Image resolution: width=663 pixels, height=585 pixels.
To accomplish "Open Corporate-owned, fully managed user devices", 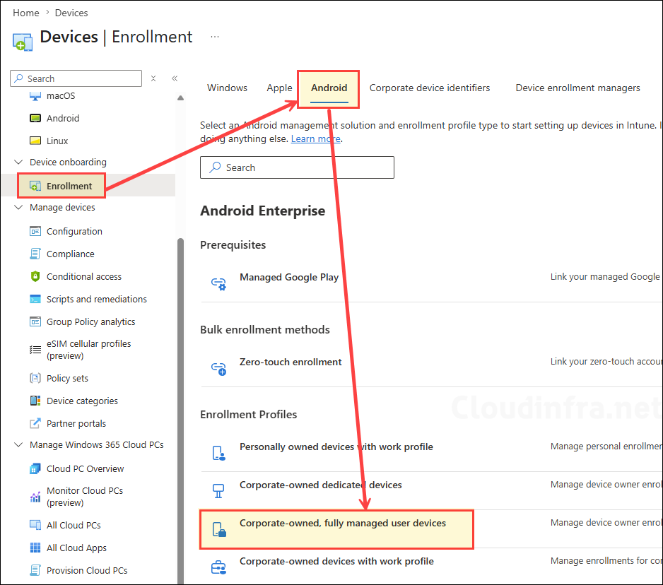I will [x=343, y=524].
